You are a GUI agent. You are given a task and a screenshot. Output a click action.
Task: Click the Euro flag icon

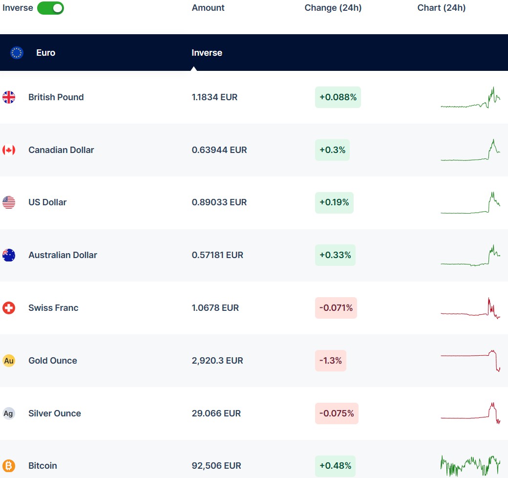[17, 53]
